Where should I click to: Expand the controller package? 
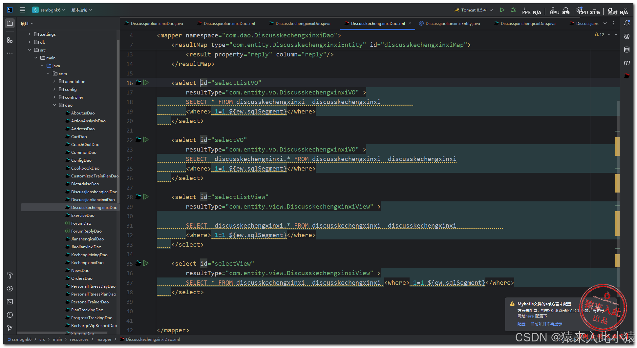coord(54,97)
